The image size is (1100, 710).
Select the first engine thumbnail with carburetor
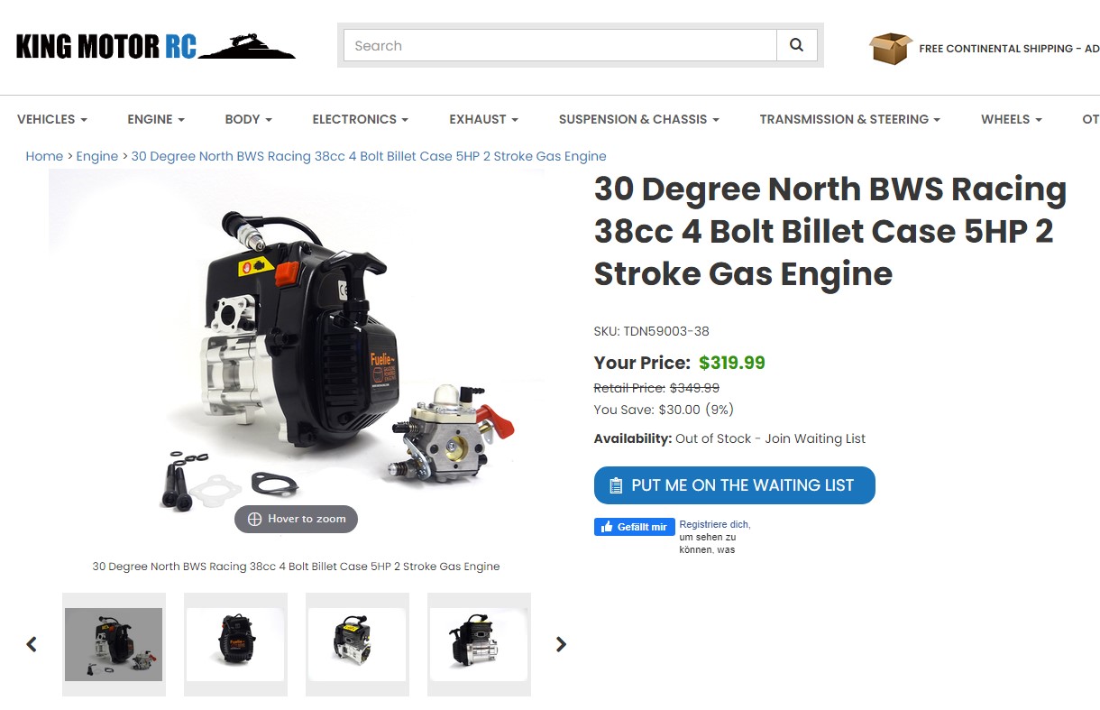(114, 644)
